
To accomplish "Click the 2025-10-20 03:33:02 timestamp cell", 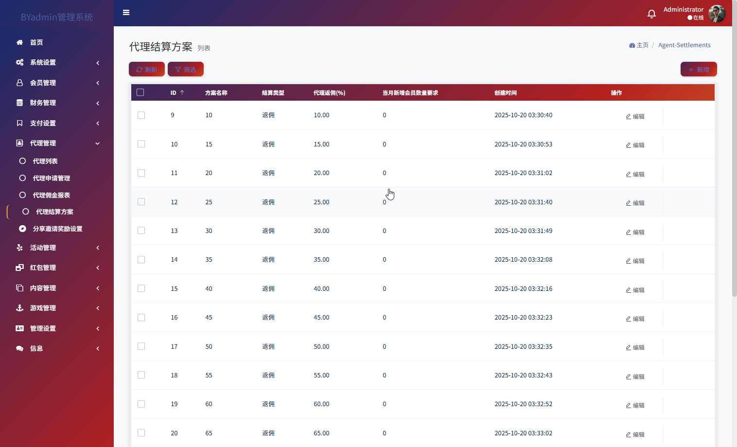I will click(524, 433).
